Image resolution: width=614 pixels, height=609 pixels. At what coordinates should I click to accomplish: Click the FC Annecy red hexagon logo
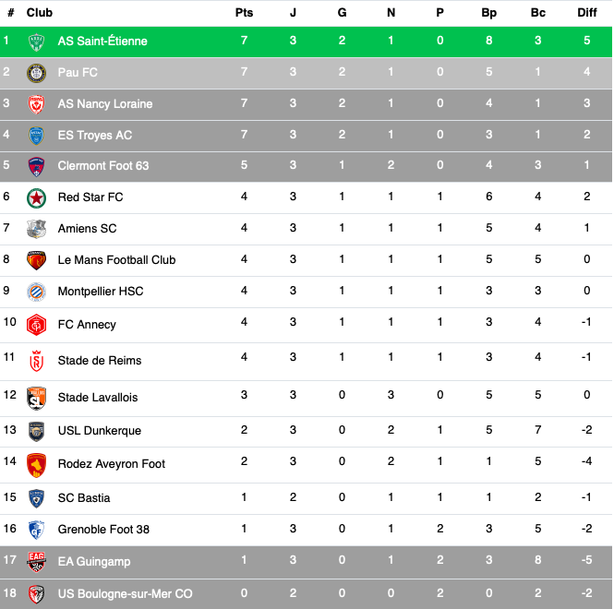tap(36, 325)
